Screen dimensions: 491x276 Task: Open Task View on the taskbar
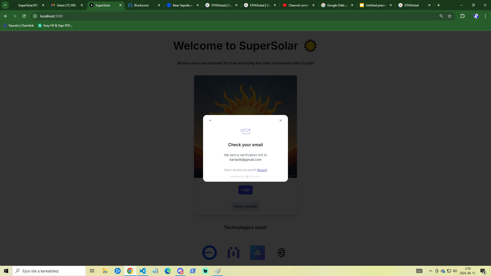(x=92, y=271)
